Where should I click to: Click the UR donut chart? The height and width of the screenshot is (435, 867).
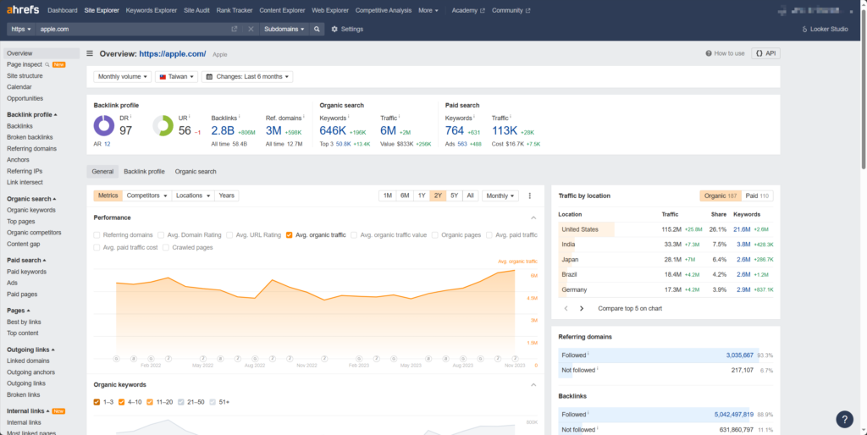pyautogui.click(x=163, y=125)
